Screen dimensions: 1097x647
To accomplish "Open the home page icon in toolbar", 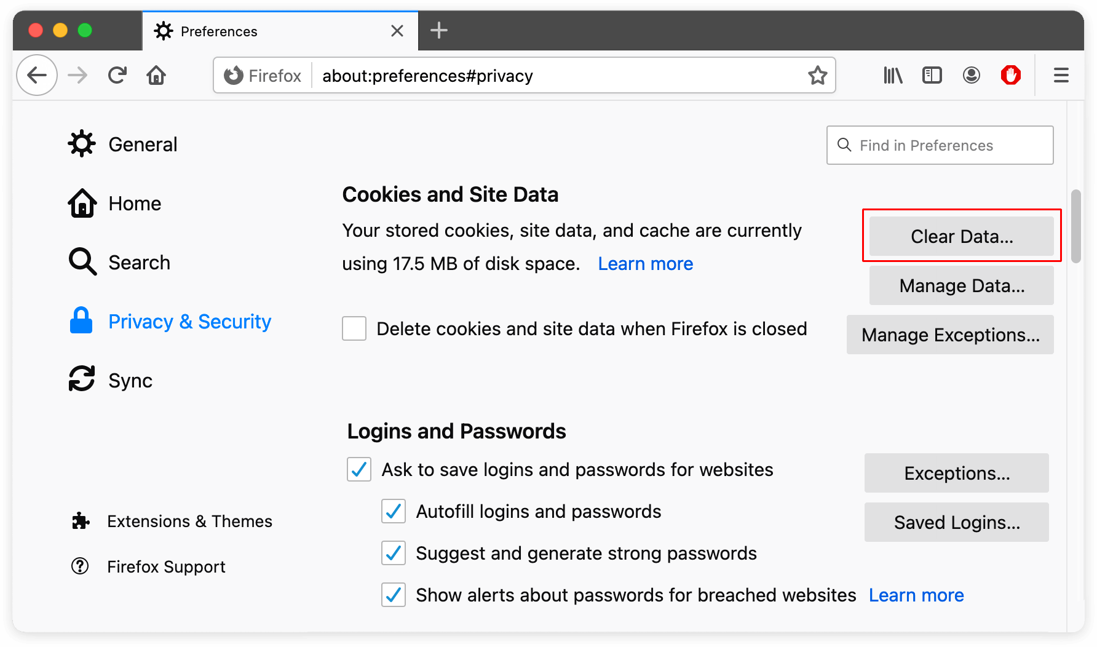I will click(x=156, y=76).
